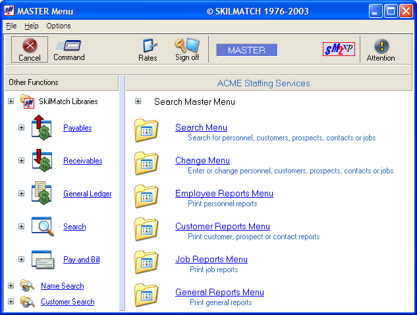Image resolution: width=417 pixels, height=315 pixels.
Task: Click the Receivables money icon
Action: 42,160
